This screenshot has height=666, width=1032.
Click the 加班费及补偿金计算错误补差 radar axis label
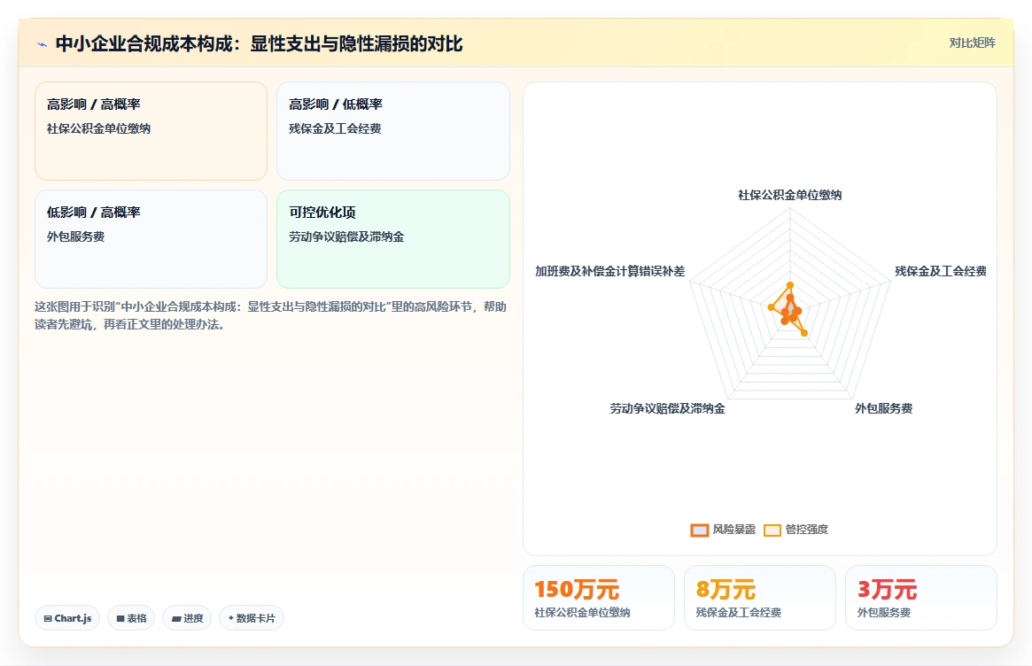610,271
